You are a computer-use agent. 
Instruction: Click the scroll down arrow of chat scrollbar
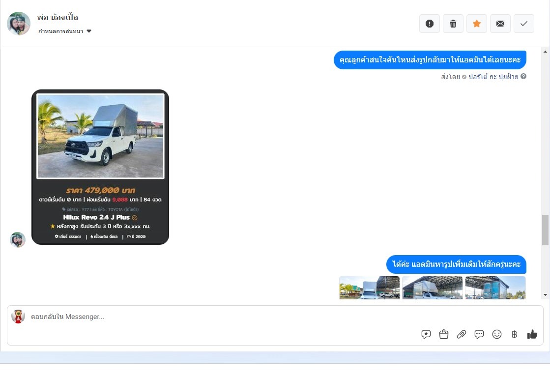pos(545,295)
